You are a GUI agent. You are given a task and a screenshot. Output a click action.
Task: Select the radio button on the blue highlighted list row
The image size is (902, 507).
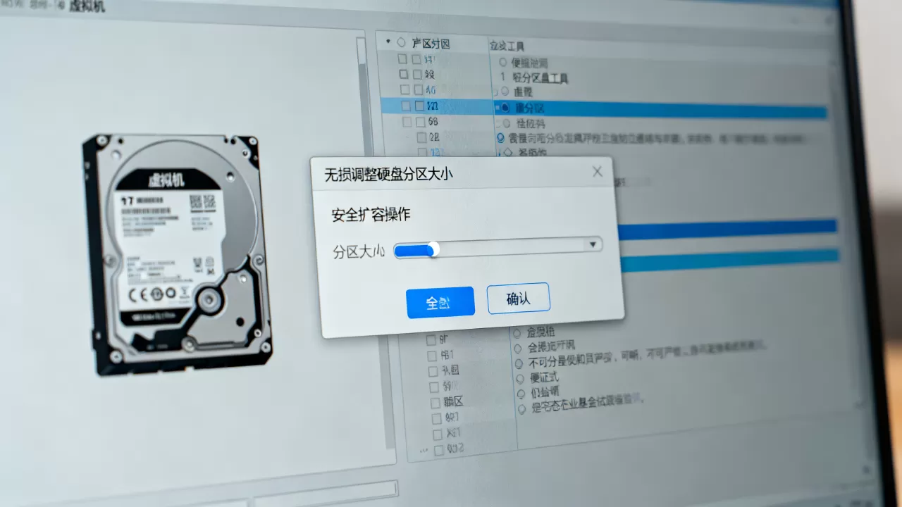point(505,108)
